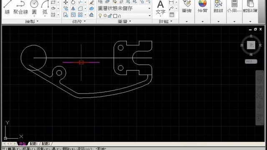Toggle the layer on/off light bulb
Image resolution: width=267 pixels, height=150 pixels.
point(100,16)
